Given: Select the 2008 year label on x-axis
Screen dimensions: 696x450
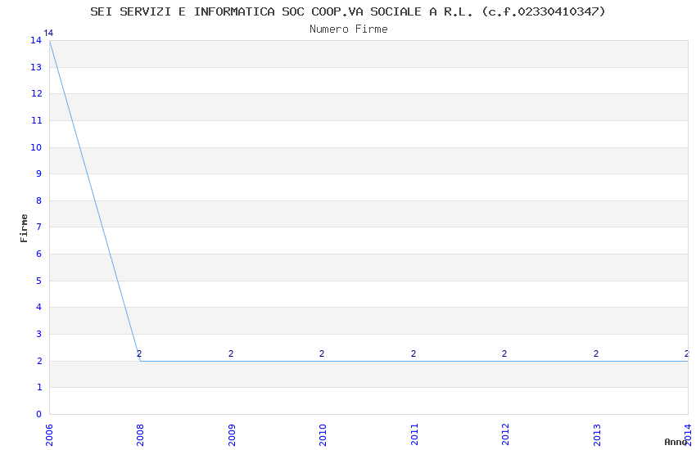Looking at the screenshot, I should (x=140, y=435).
